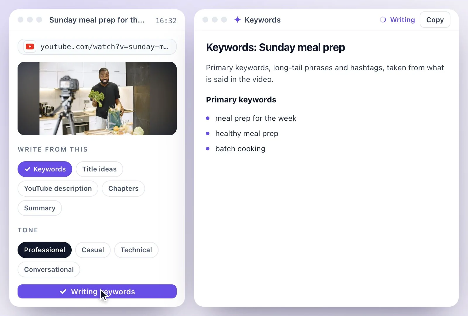The height and width of the screenshot is (316, 468).
Task: Select the YouTube description chip
Action: [x=58, y=188]
